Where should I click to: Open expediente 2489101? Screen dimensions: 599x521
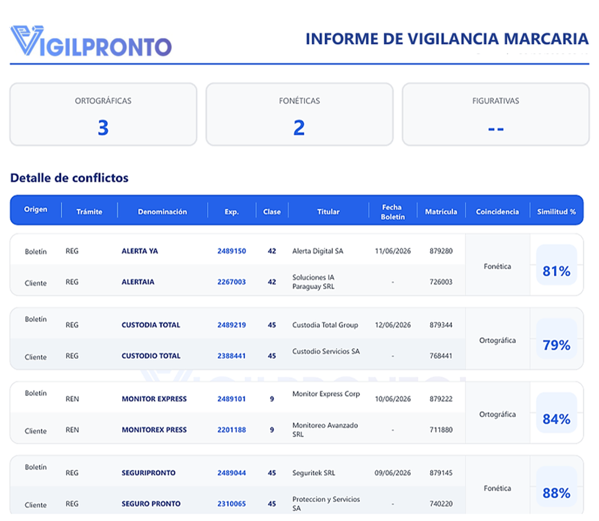point(231,399)
